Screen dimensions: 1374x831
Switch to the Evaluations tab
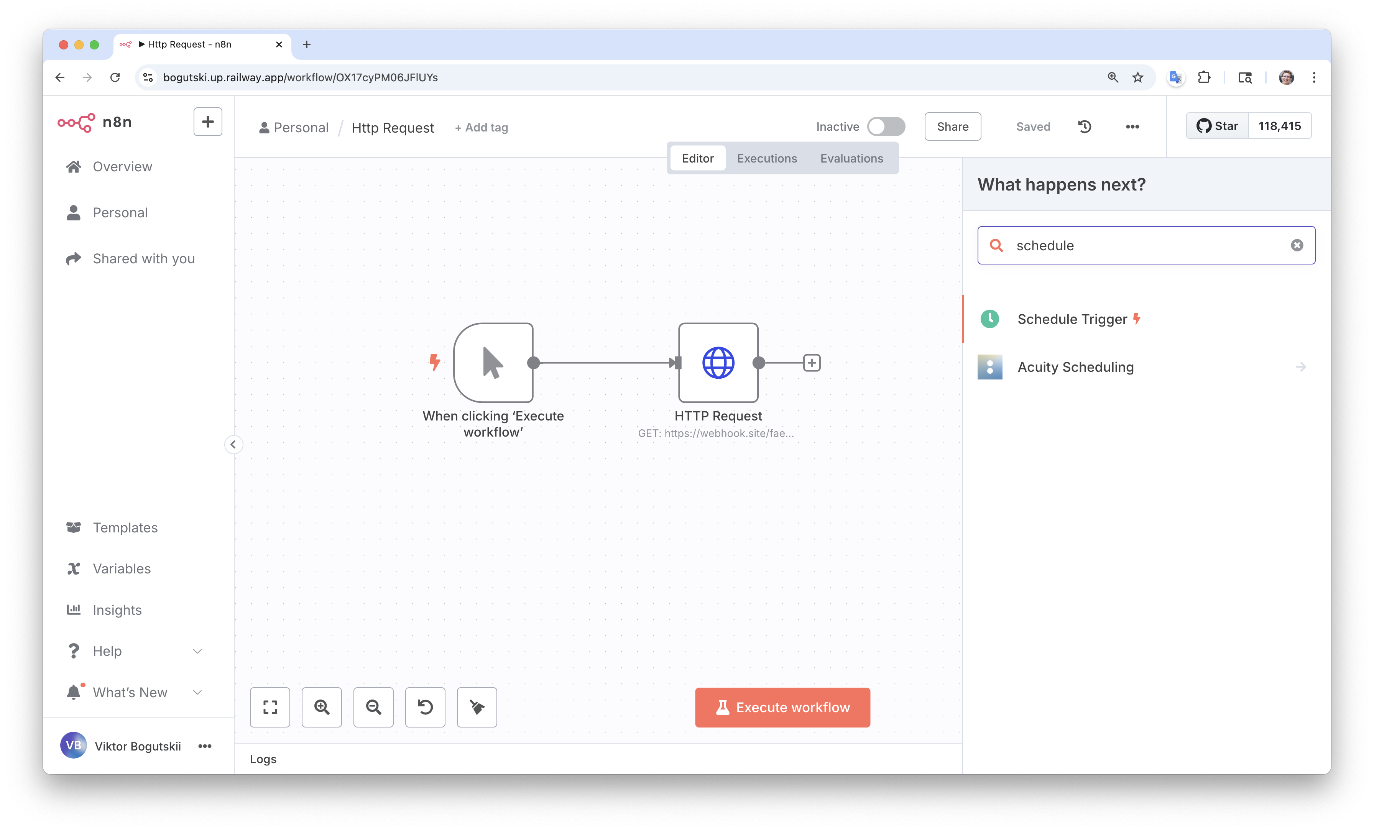(851, 158)
